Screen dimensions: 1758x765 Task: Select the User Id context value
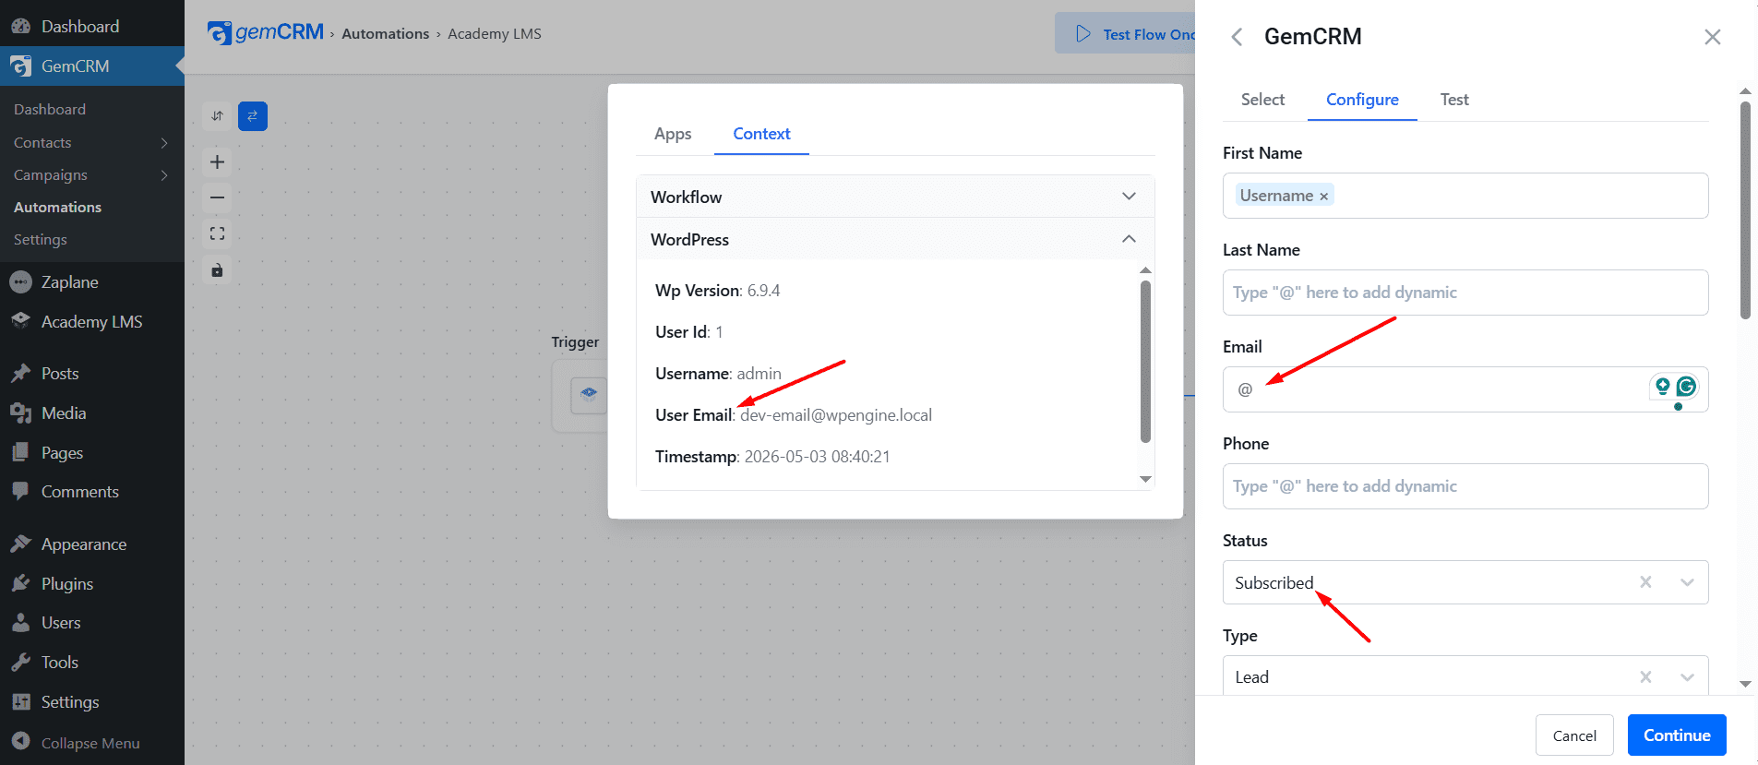689,332
